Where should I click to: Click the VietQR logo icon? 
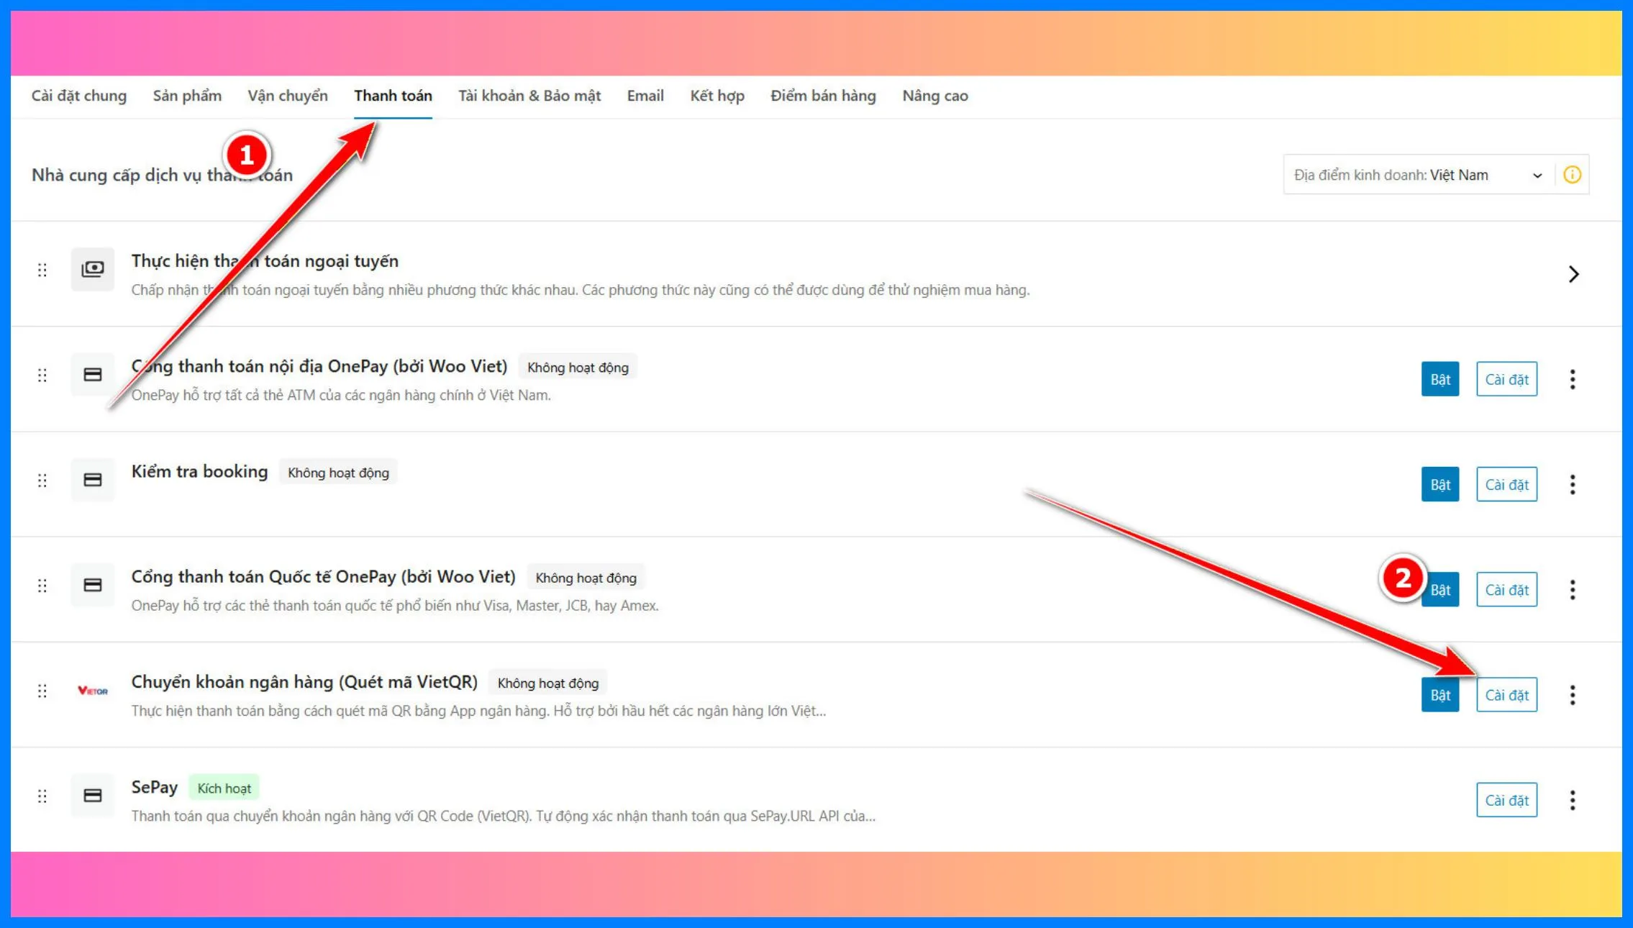93,691
